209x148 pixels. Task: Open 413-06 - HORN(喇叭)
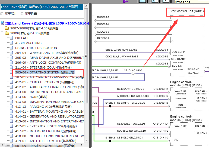pyautogui.click(x=31, y=97)
